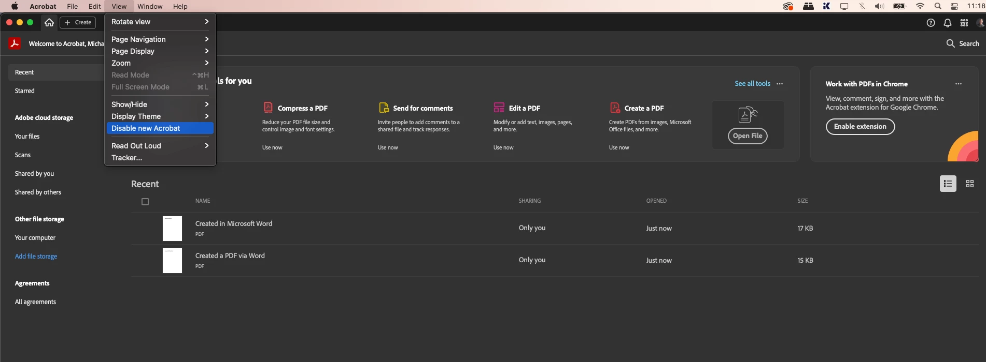Expand the Rotate view submenu
The image size is (986, 362).
pos(160,22)
